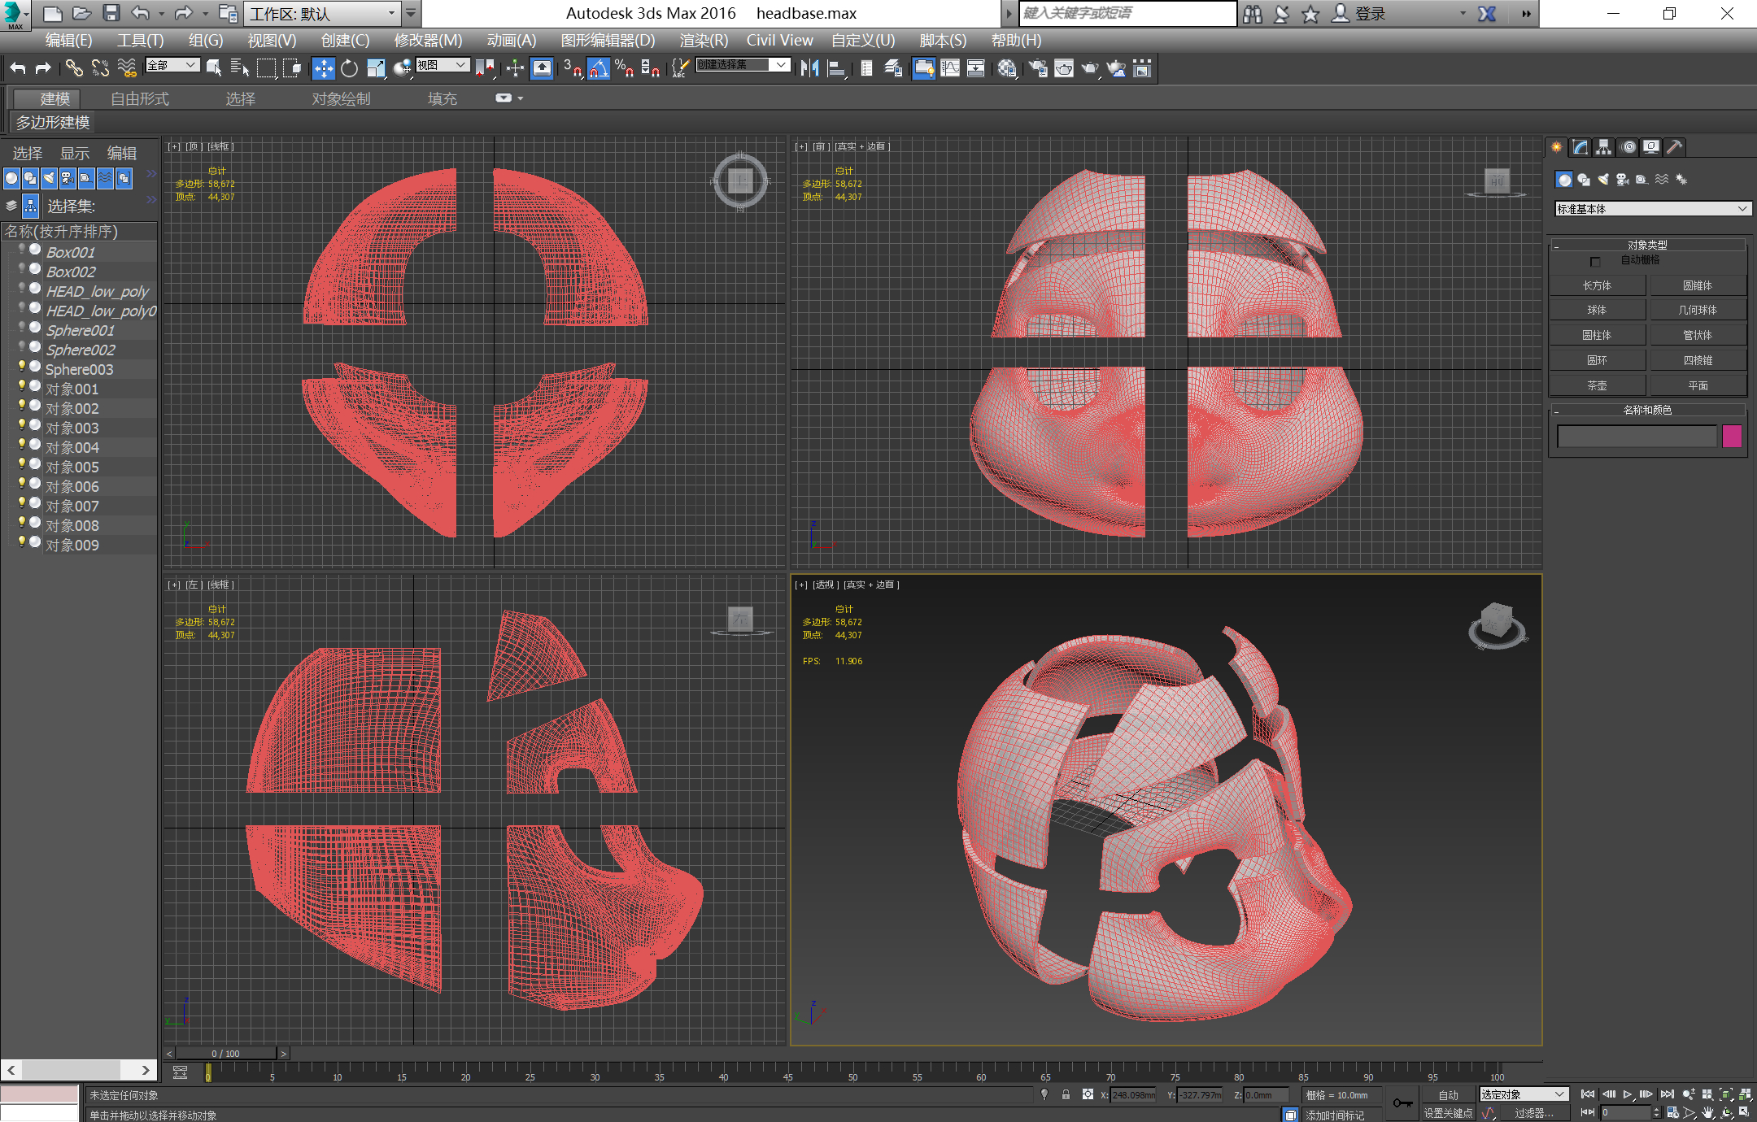Enable the 自动栅格 checkbox
The width and height of the screenshot is (1757, 1122).
1595,261
